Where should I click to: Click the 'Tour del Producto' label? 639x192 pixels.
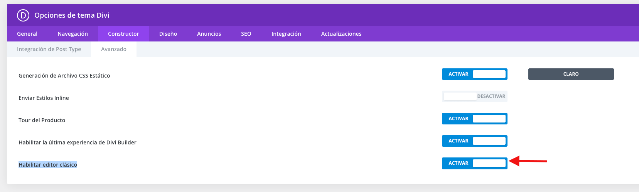(42, 120)
